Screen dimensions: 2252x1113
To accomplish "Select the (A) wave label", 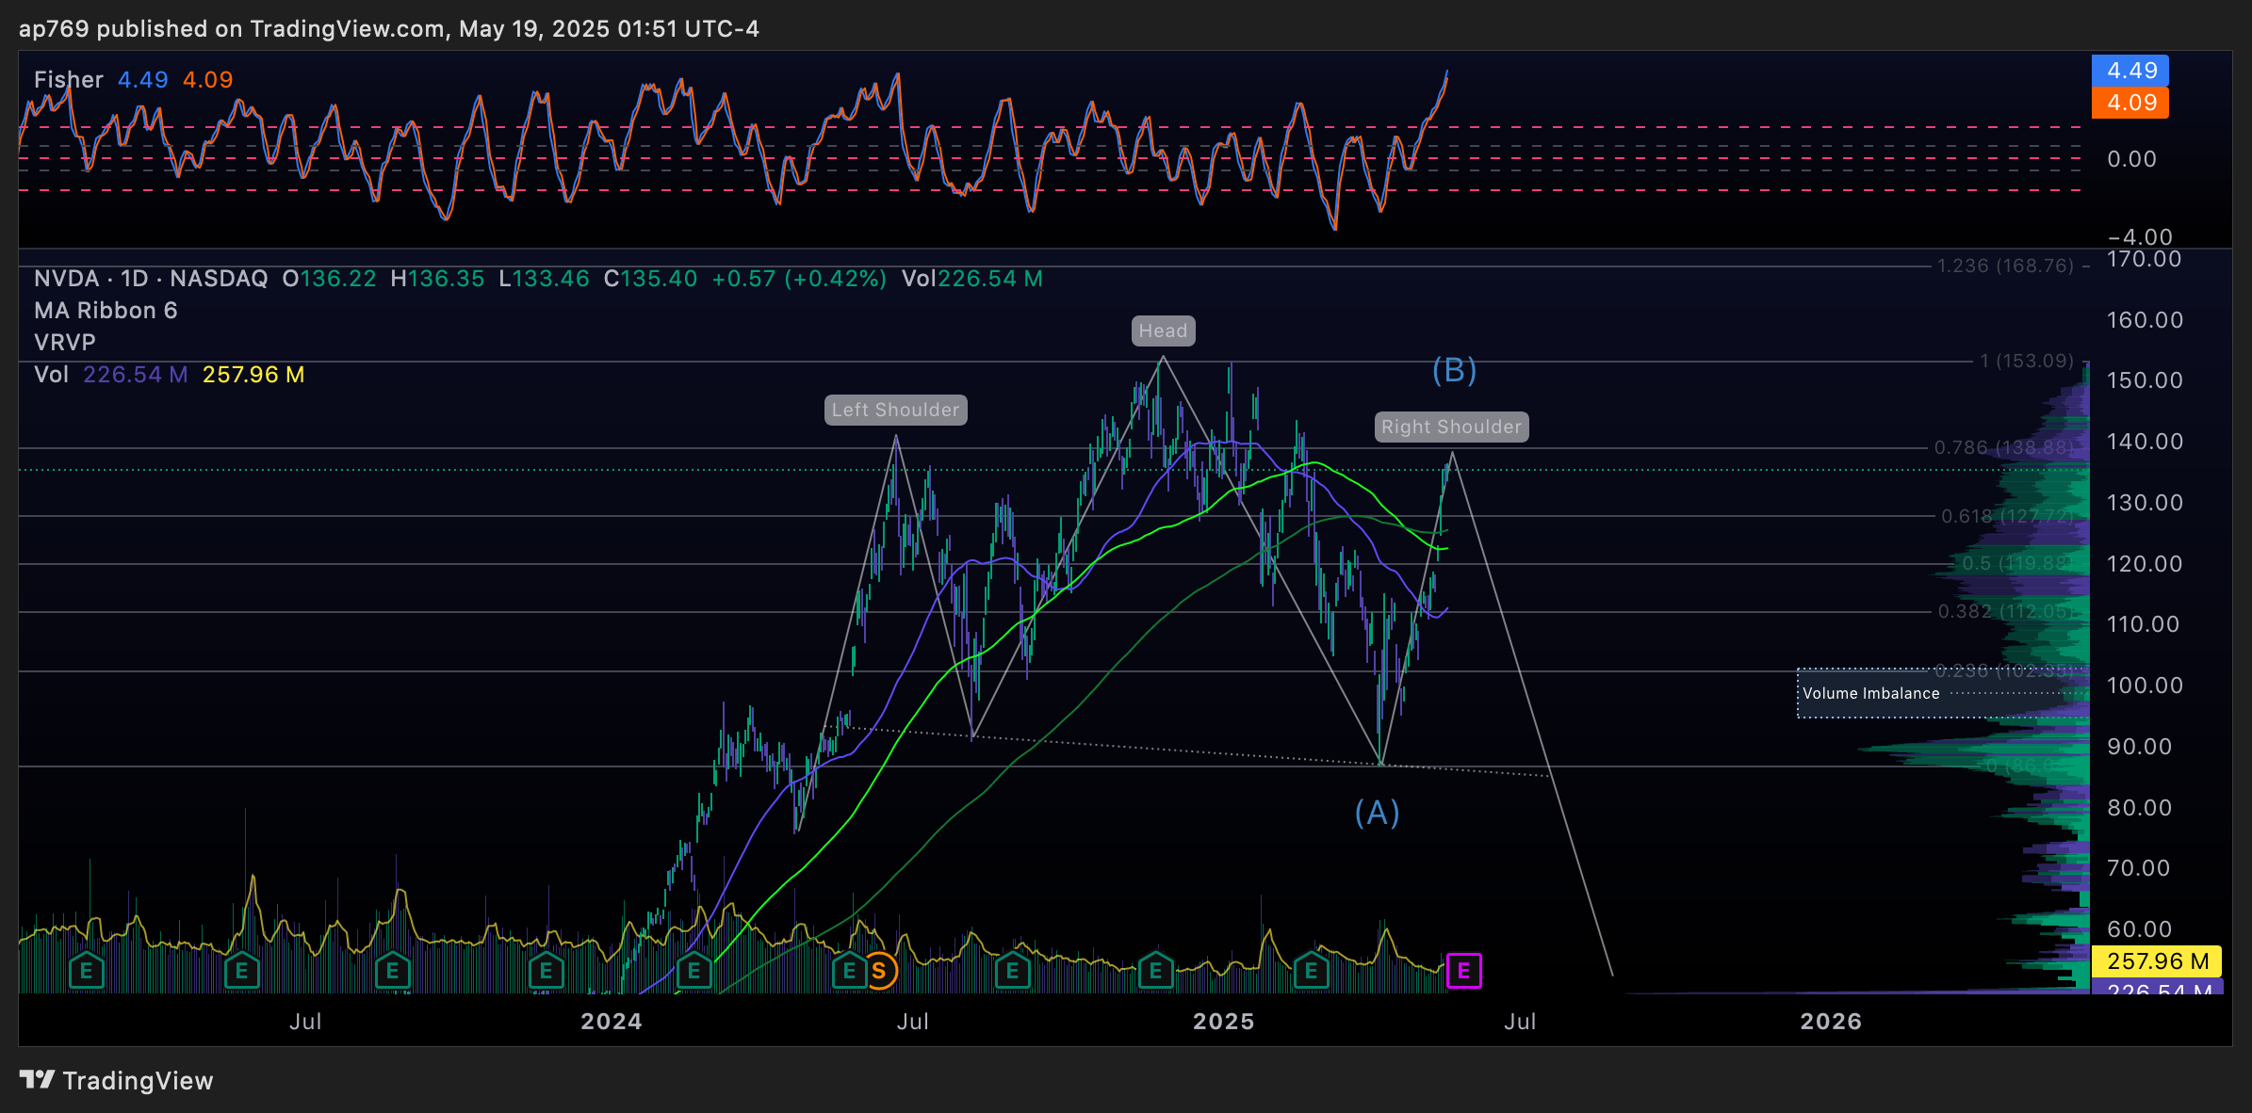I will [1377, 813].
